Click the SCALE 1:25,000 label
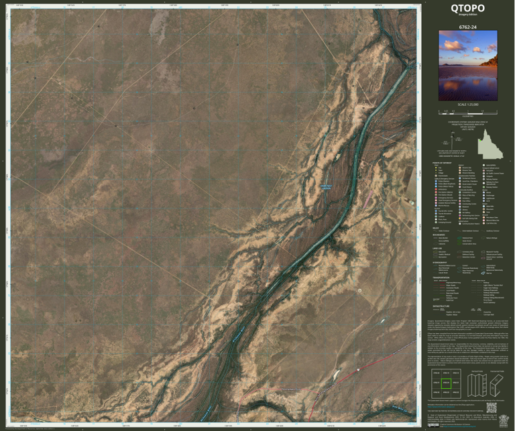 click(x=467, y=105)
